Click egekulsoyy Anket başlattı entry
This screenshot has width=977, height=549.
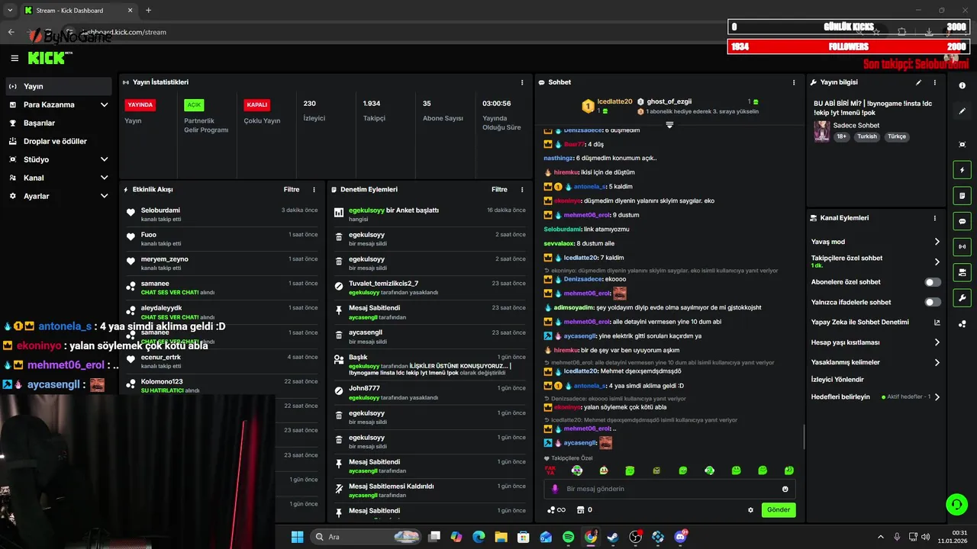coord(430,214)
